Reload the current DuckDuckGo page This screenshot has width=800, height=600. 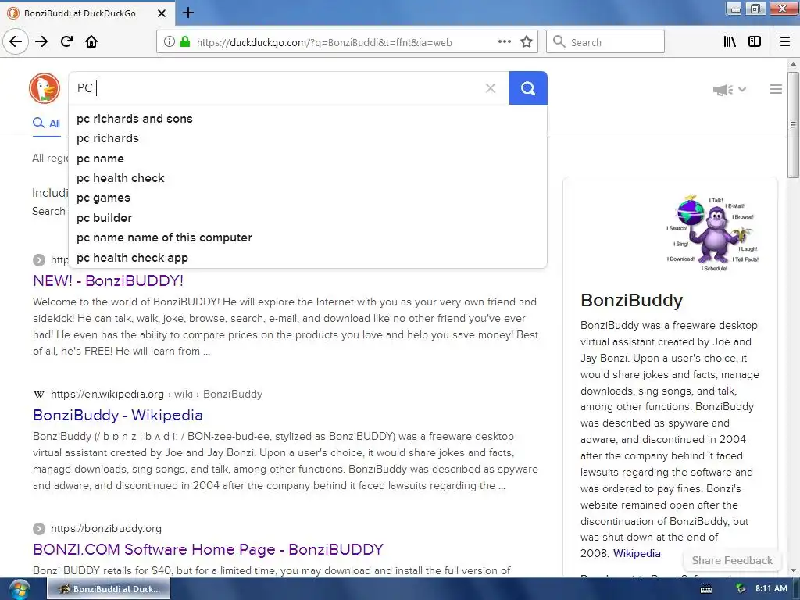67,42
